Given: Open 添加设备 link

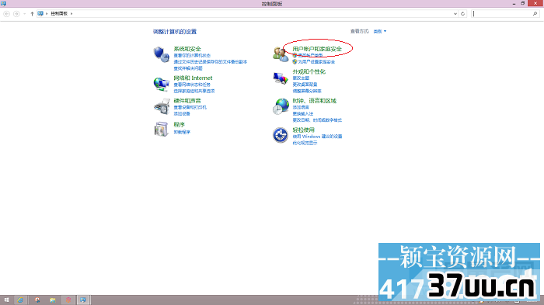Looking at the screenshot, I should [182, 113].
